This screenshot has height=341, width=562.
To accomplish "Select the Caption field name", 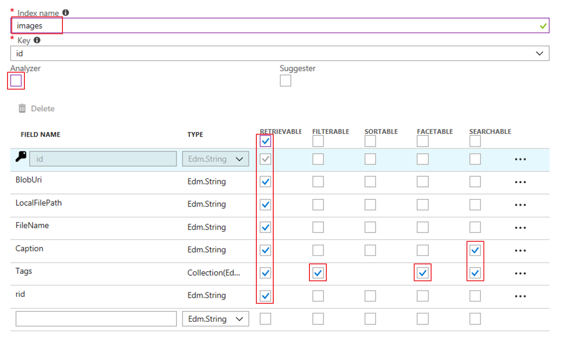I will [30, 248].
